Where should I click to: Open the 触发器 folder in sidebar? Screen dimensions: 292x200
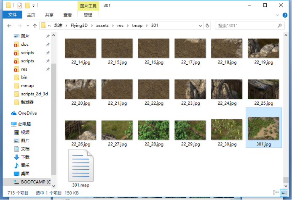[x=27, y=102]
